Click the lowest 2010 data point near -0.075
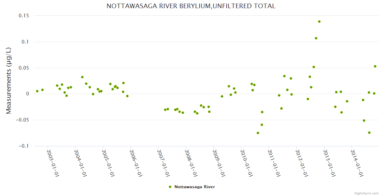The width and height of the screenshot is (382, 196). (258, 133)
